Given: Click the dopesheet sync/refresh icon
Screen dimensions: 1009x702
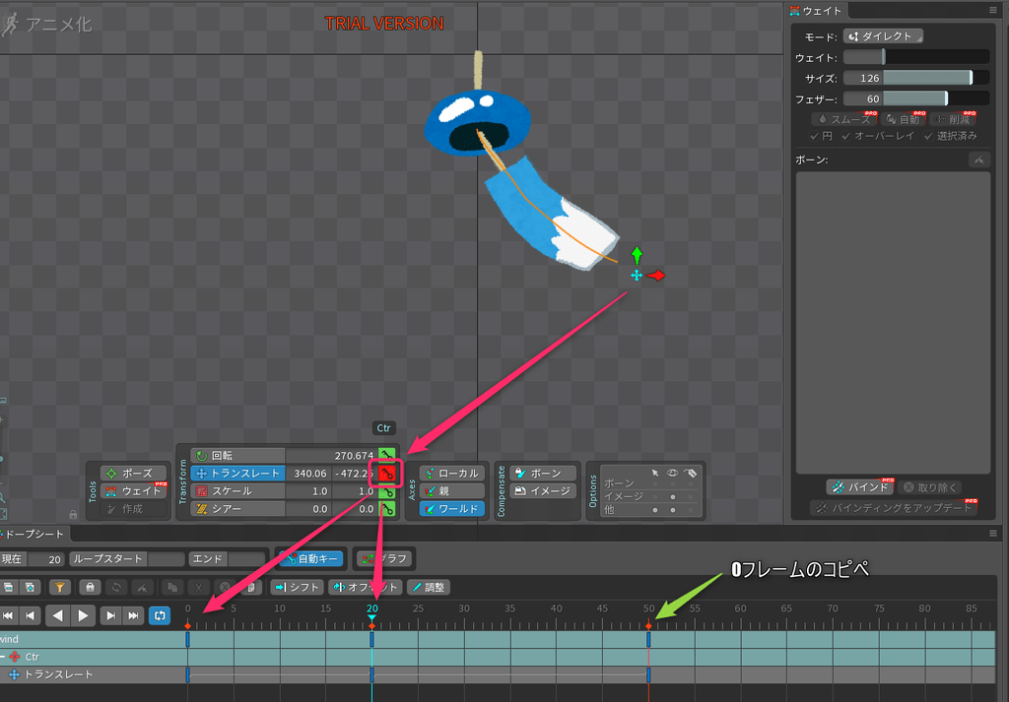Looking at the screenshot, I should tap(116, 587).
